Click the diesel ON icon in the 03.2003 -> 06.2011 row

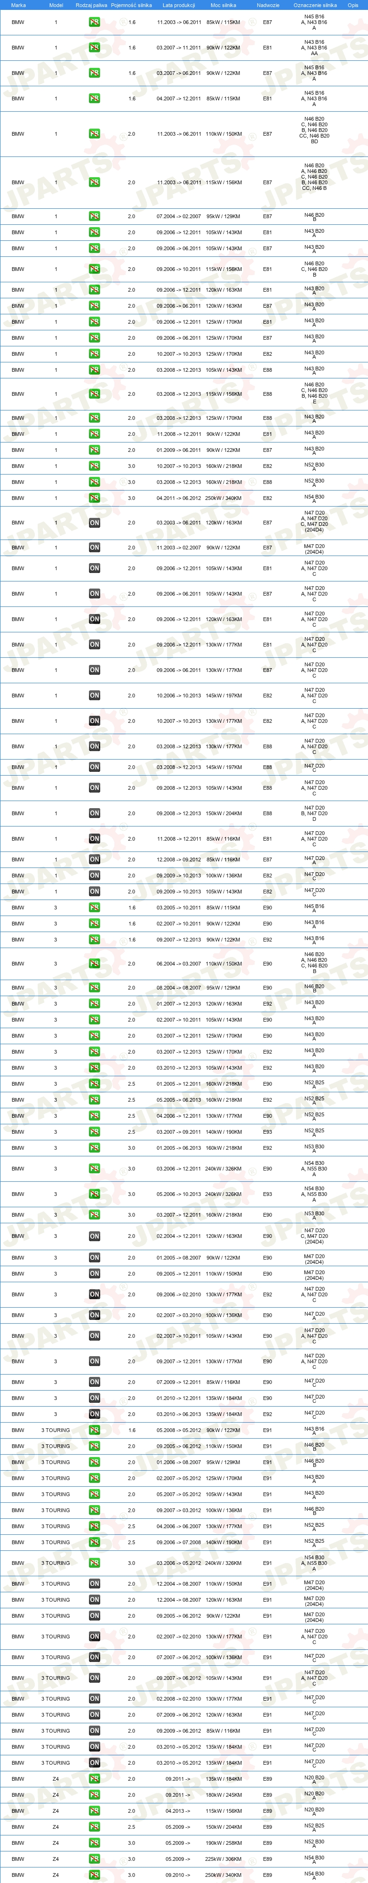tap(94, 523)
